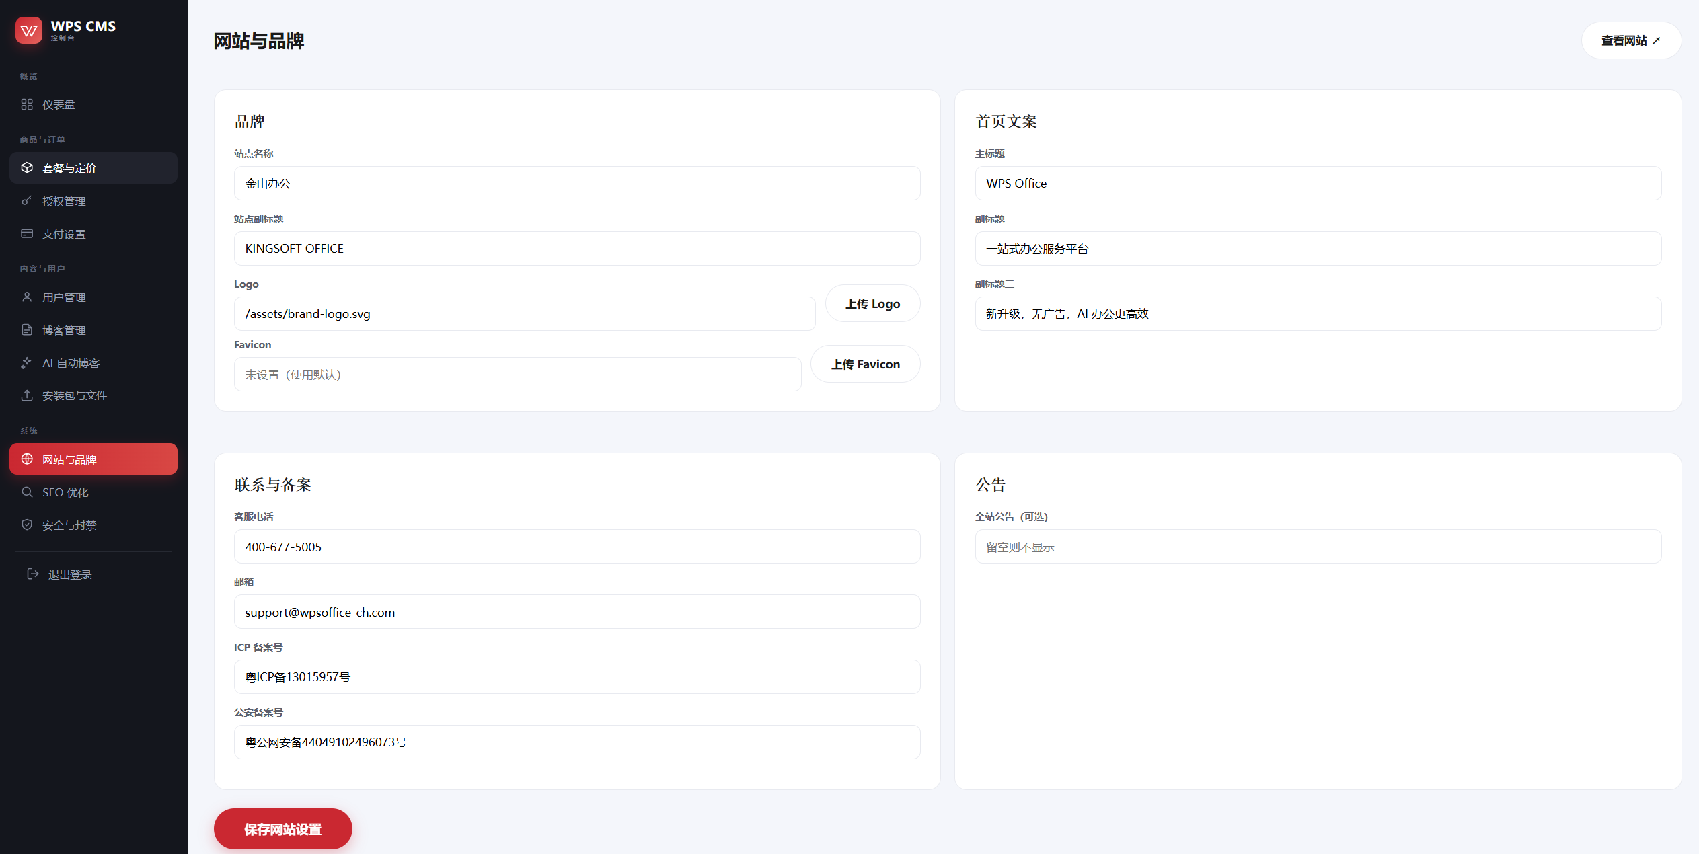Open 安全与封禁 in the sidebar
Viewport: 1699px width, 854px height.
point(93,525)
